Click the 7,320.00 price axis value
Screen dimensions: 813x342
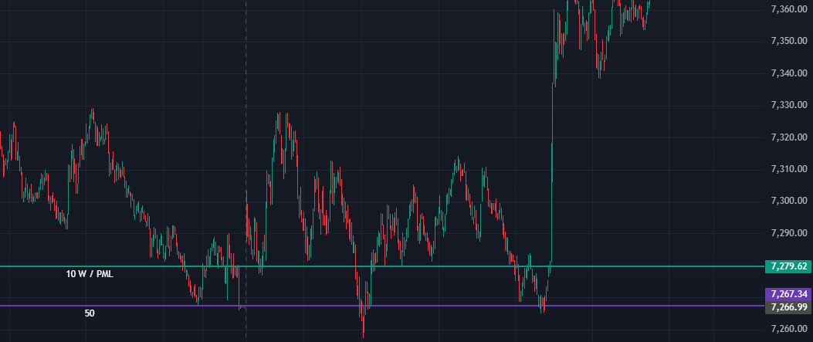(x=789, y=137)
